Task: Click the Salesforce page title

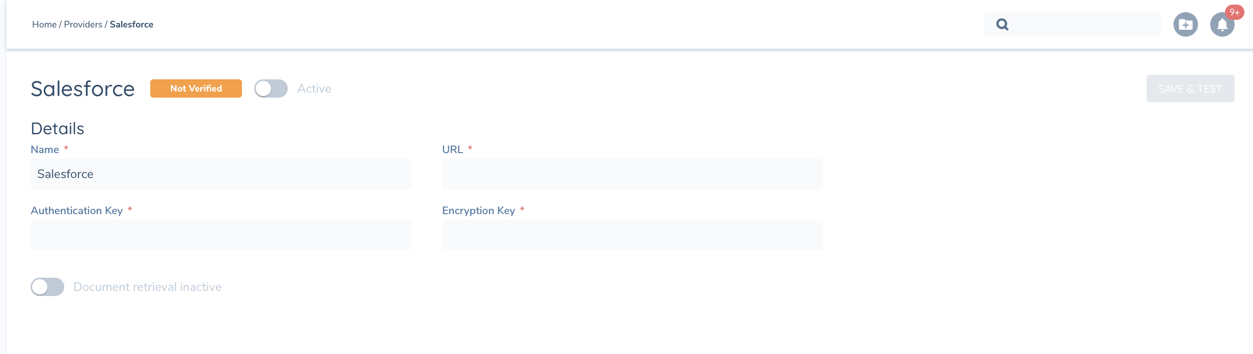Action: pyautogui.click(x=83, y=88)
